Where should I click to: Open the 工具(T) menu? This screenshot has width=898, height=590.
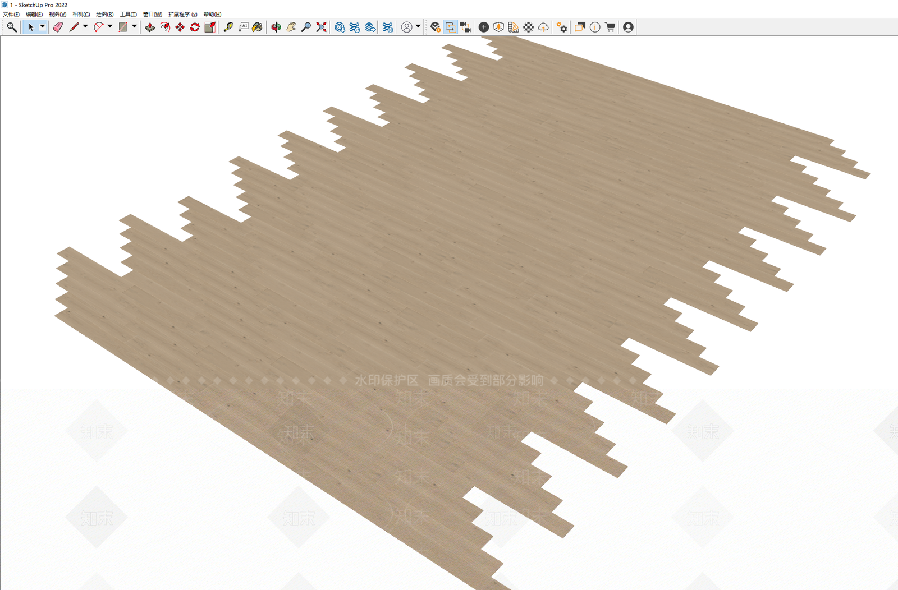pos(129,15)
